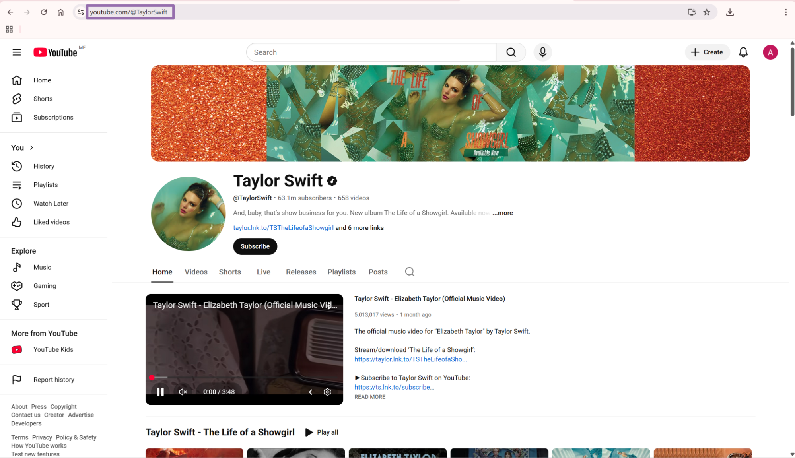The width and height of the screenshot is (795, 458).
Task: Open the notifications bell
Action: 743,52
